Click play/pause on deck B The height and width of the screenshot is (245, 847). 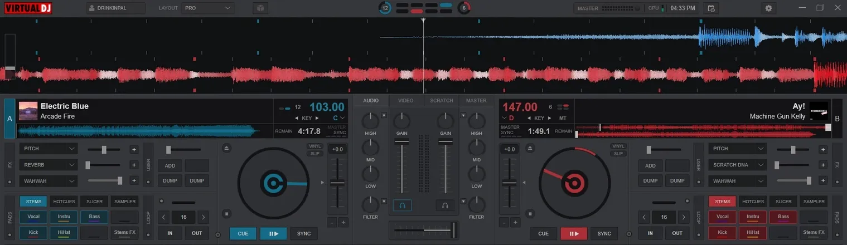click(x=574, y=233)
